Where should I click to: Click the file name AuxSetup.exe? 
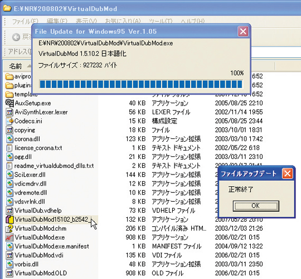(33, 103)
